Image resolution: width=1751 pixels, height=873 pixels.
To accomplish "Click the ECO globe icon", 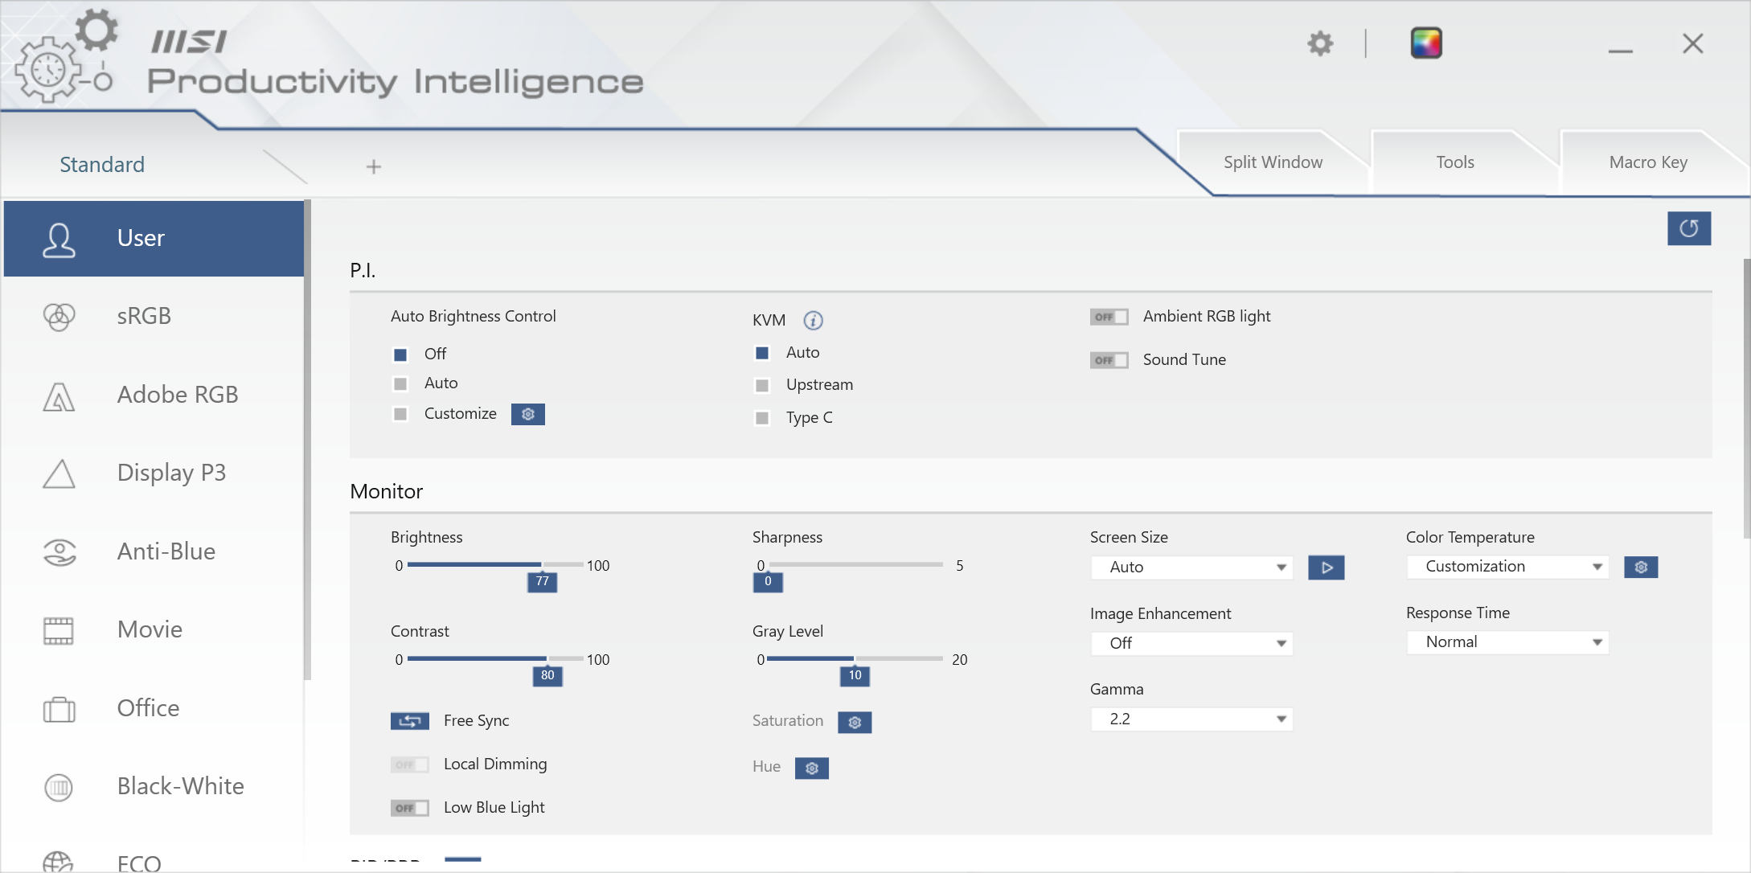I will click(59, 862).
